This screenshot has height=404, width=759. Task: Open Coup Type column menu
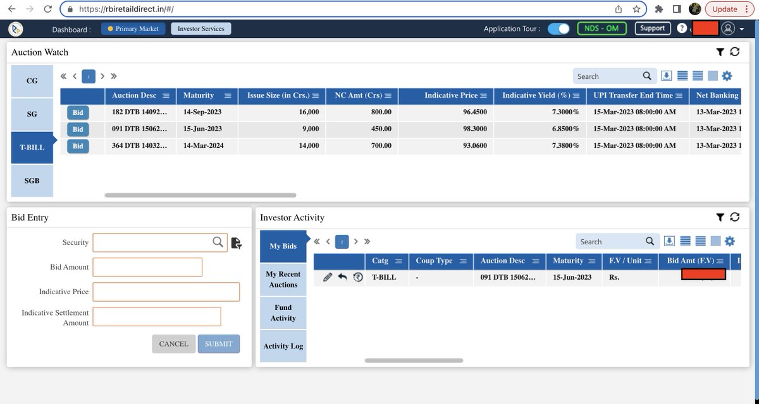click(x=463, y=261)
